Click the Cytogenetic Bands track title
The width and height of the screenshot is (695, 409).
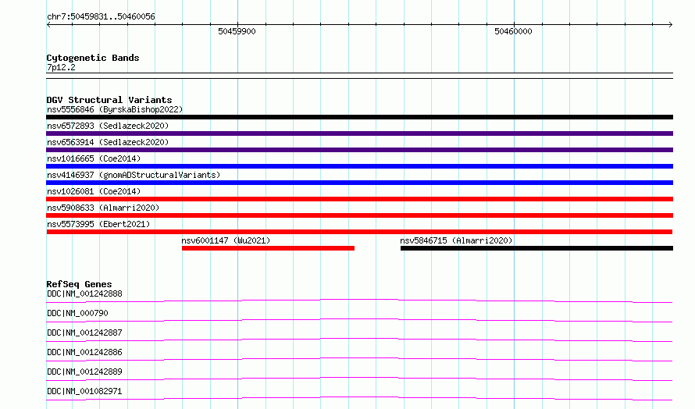pyautogui.click(x=93, y=58)
